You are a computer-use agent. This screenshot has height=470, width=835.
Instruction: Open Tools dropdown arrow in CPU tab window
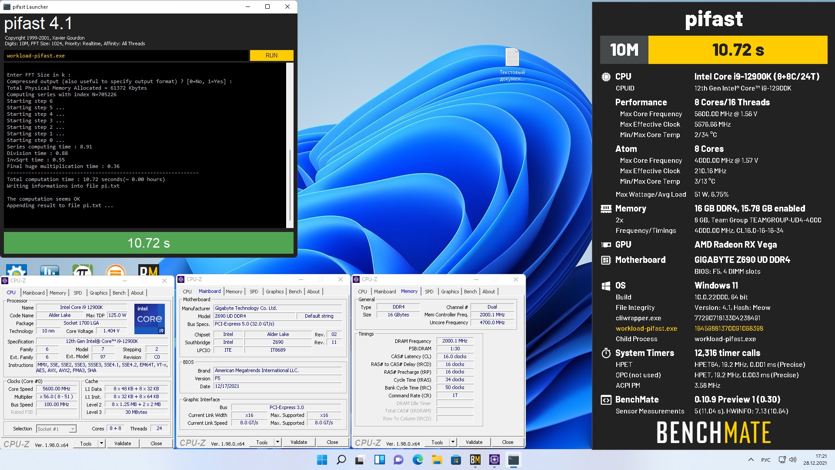(x=101, y=443)
